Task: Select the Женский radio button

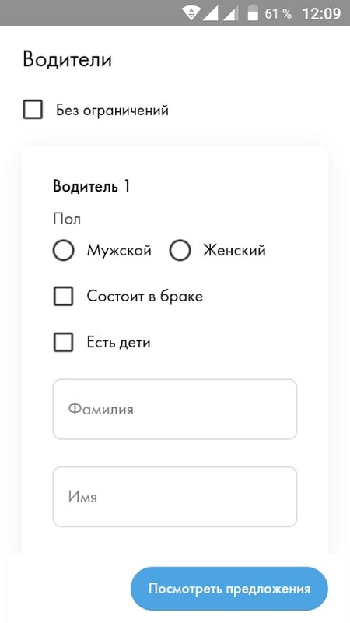Action: [180, 250]
